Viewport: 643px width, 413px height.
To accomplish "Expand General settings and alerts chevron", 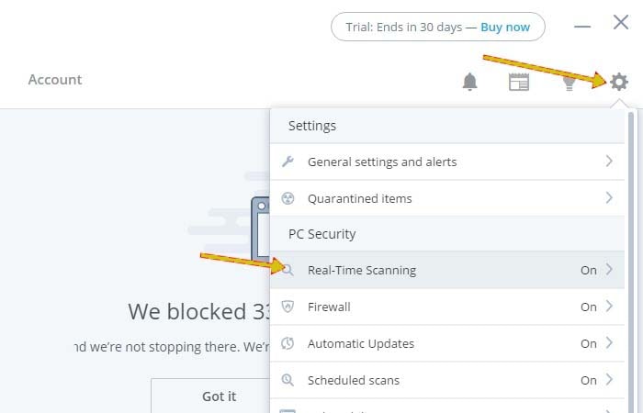I will click(609, 161).
